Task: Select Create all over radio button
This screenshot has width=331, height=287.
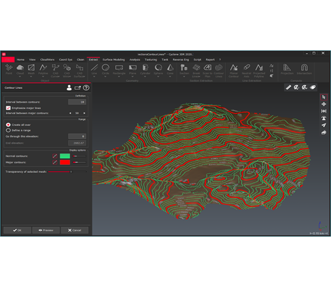Action: tap(8, 125)
